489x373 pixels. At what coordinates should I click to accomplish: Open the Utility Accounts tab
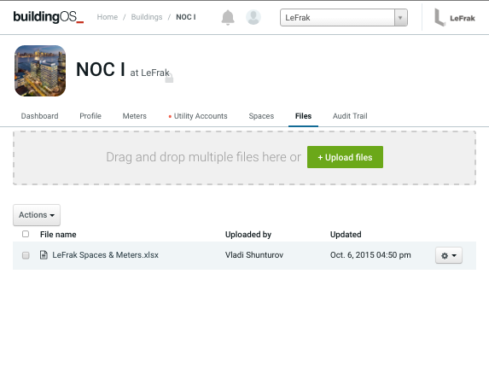[x=198, y=116]
